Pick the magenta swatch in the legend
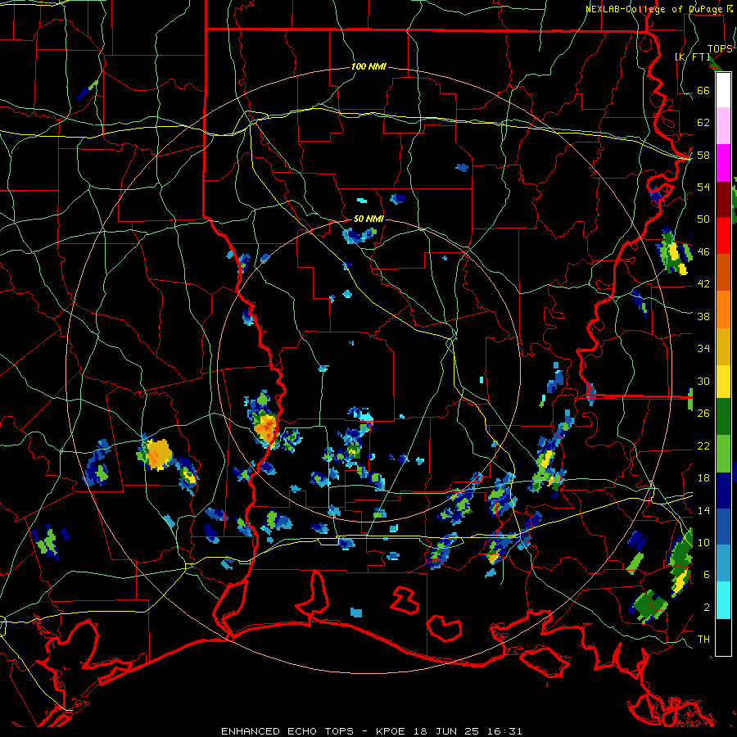This screenshot has height=737, width=737. tap(723, 162)
